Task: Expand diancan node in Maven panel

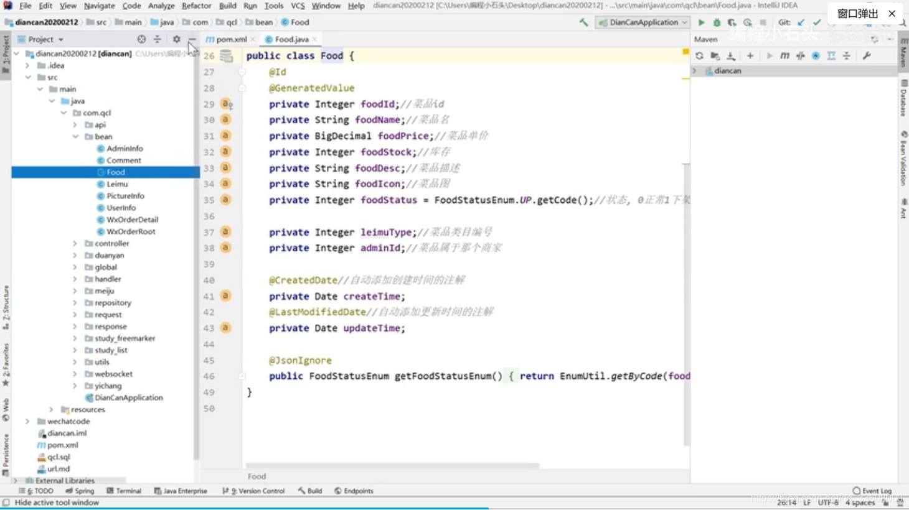Action: pyautogui.click(x=695, y=71)
